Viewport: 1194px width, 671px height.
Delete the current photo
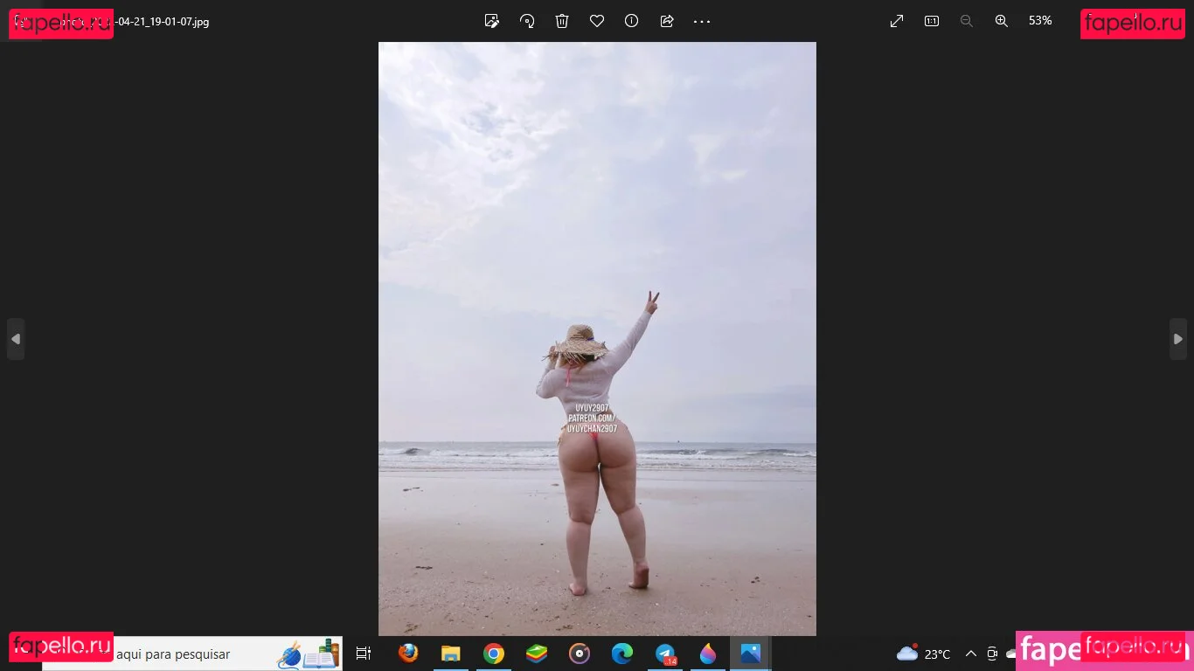(562, 21)
